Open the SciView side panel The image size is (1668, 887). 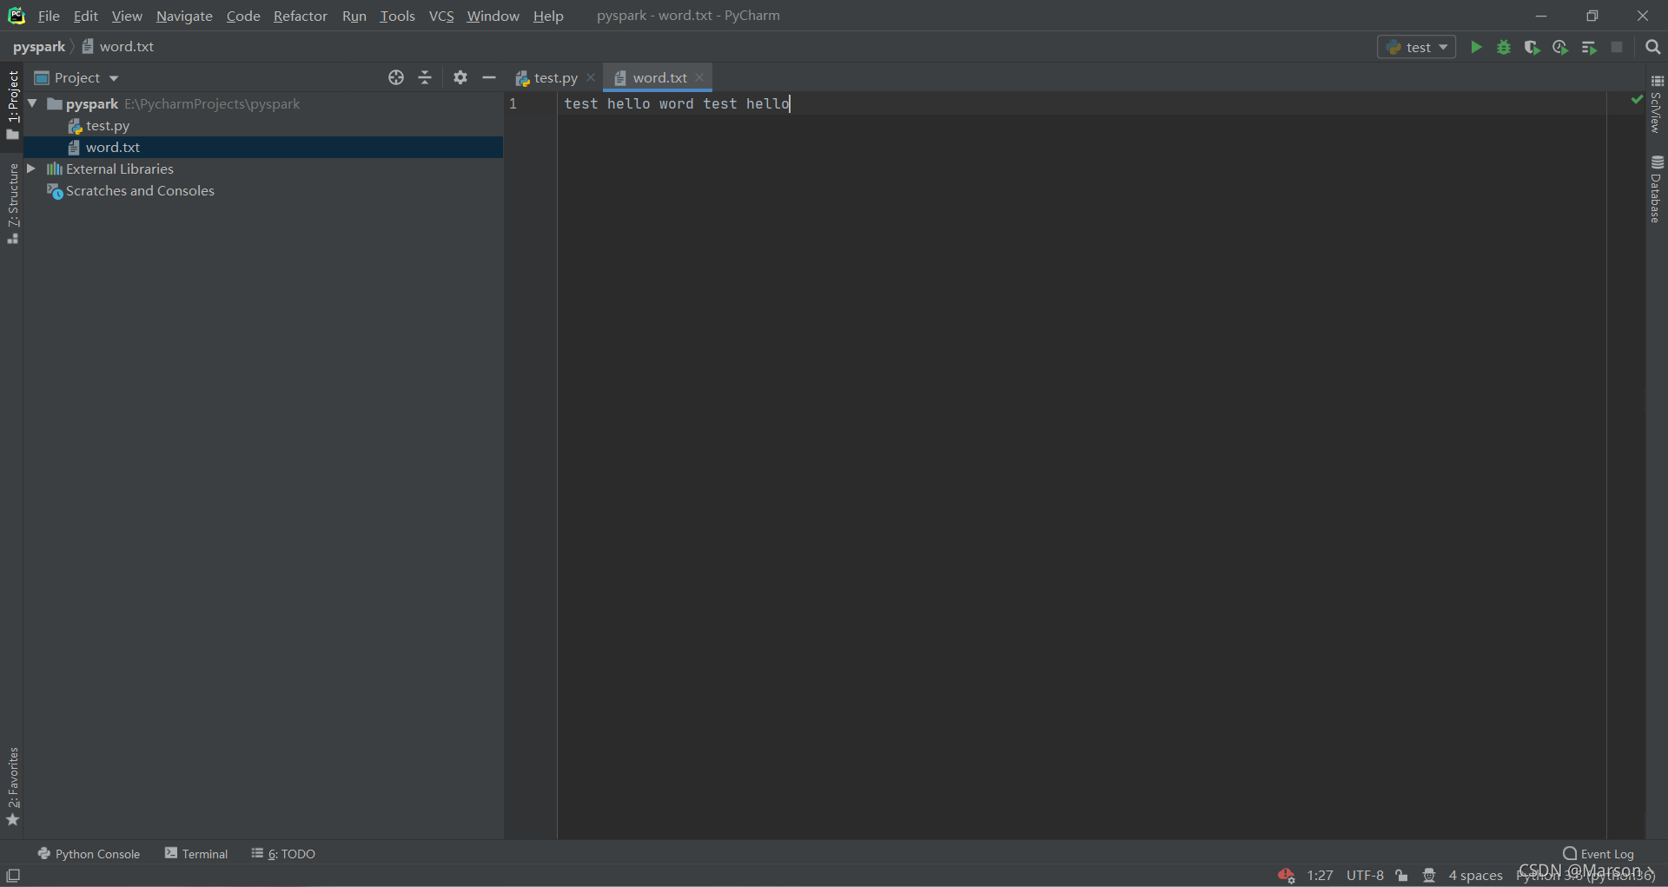click(x=1657, y=104)
